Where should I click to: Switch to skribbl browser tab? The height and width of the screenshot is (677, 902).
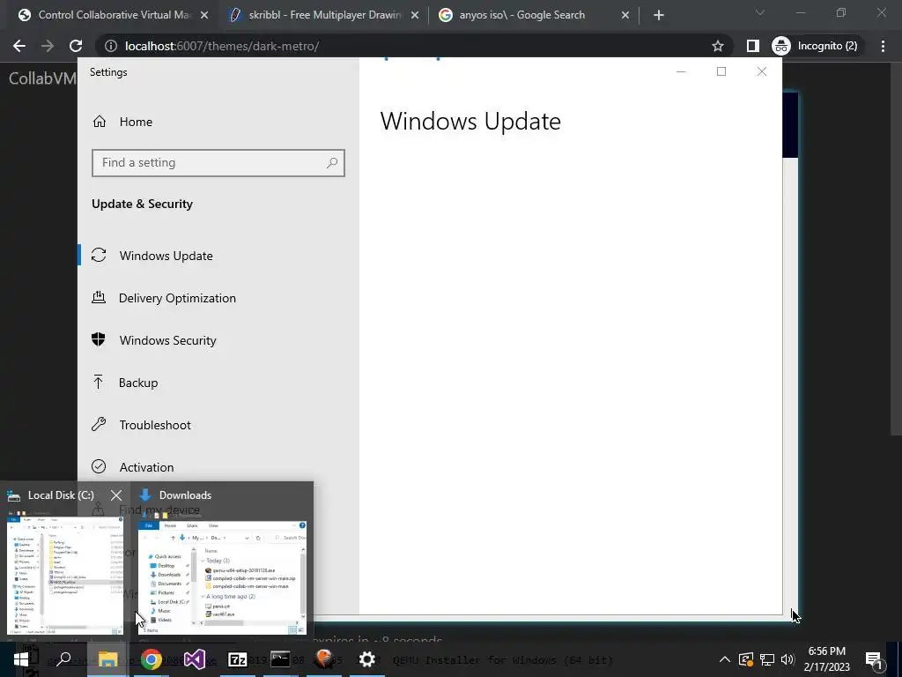[324, 15]
